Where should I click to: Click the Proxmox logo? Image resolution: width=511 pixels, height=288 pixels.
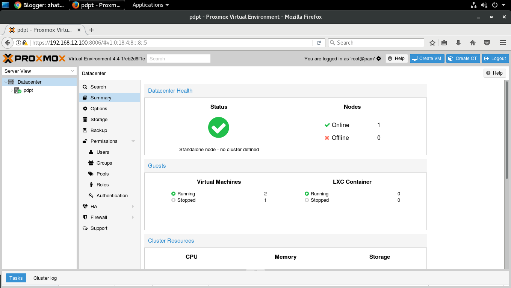(x=34, y=58)
